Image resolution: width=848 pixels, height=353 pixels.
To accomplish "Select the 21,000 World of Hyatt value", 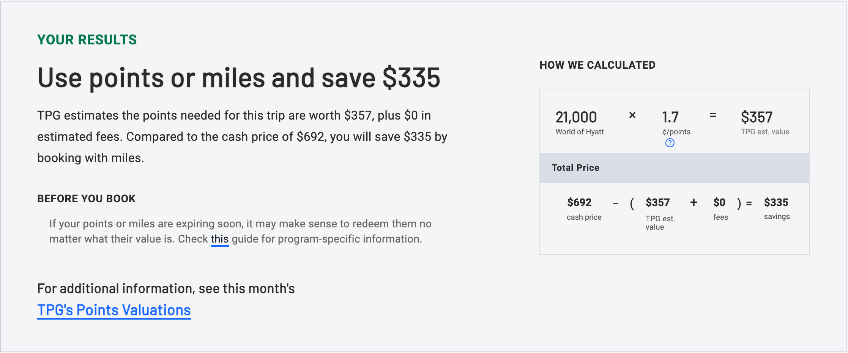I will point(576,117).
